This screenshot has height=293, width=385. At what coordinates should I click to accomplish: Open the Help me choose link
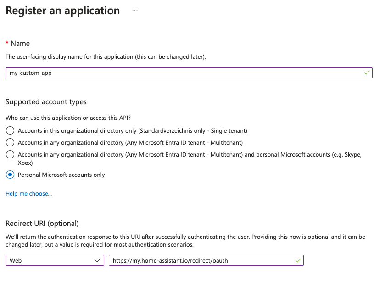[28, 194]
